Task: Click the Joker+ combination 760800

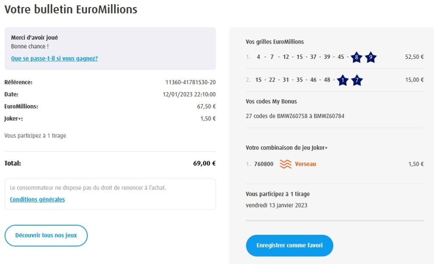Action: 264,164
